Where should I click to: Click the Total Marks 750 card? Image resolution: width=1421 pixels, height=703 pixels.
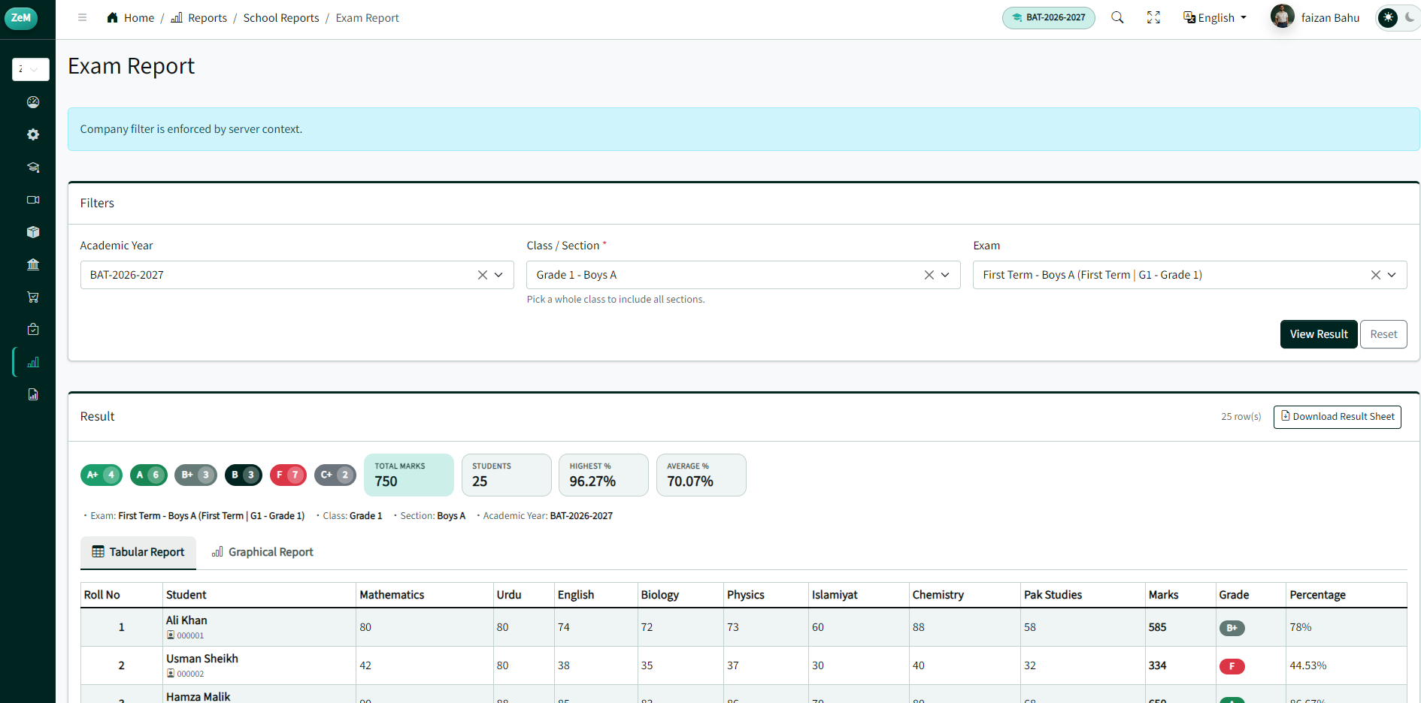tap(409, 475)
